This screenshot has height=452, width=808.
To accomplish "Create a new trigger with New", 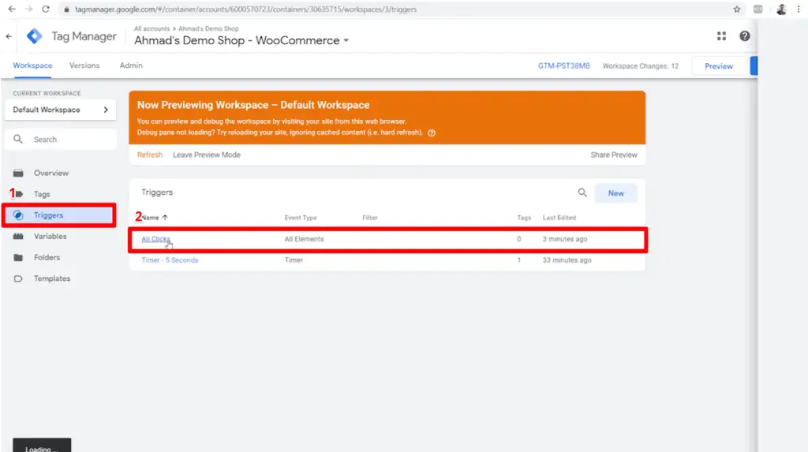I will 615,193.
